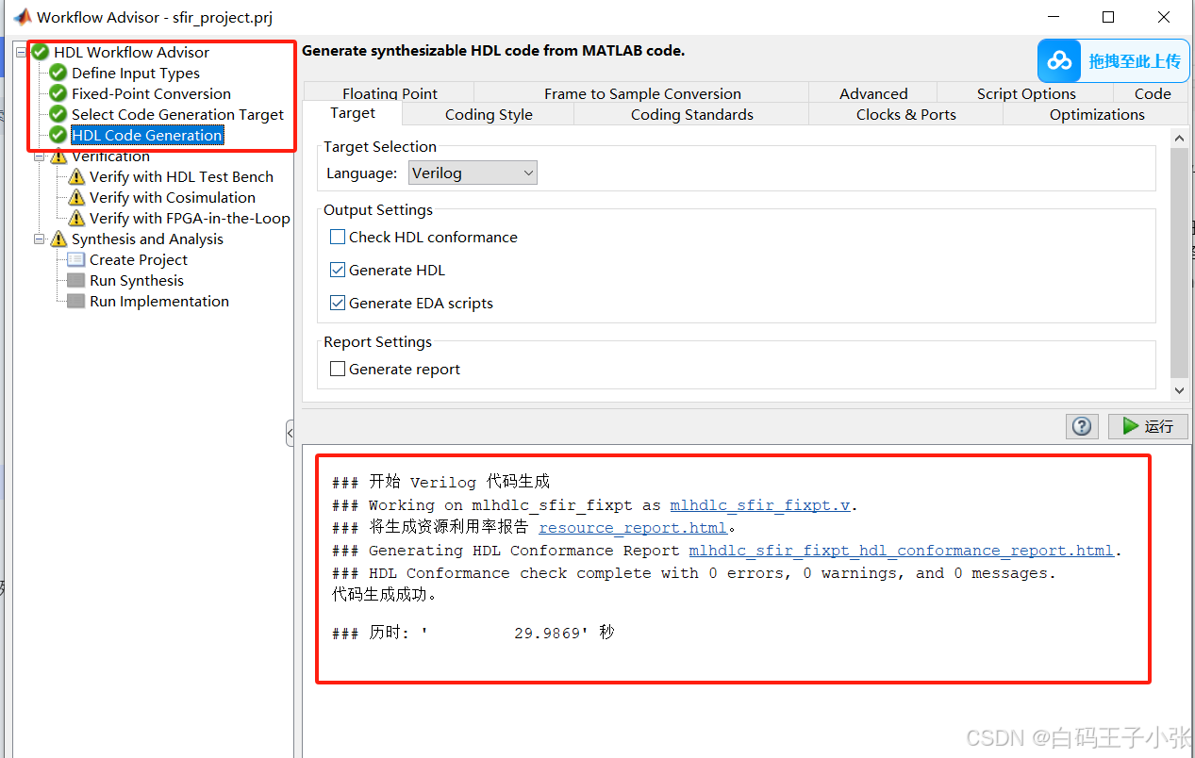The height and width of the screenshot is (758, 1195).
Task: Click the settings scrollbar up arrow
Action: (1179, 139)
